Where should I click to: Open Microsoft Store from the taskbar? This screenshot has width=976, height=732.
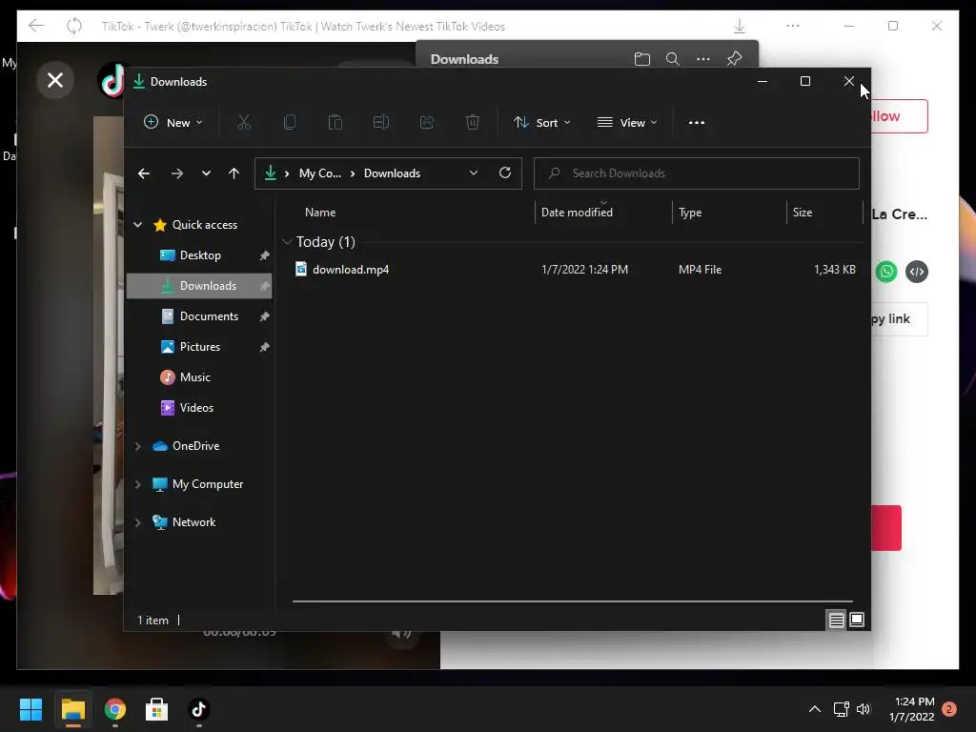157,709
